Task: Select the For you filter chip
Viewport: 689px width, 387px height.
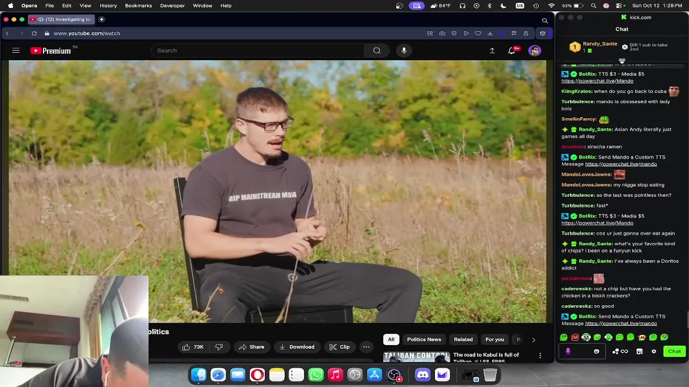Action: 495,340
